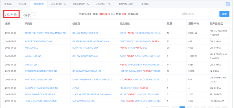
Task: Click the blue card icon at top right
Action: click(228, 4)
